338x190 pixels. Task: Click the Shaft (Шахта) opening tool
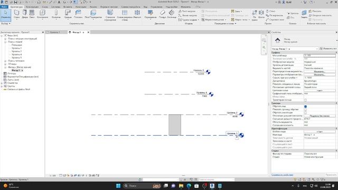tap(261, 14)
